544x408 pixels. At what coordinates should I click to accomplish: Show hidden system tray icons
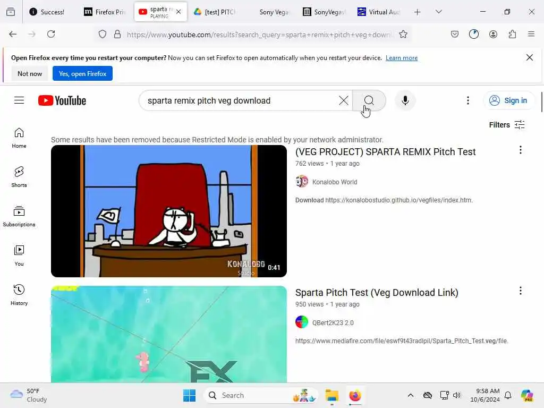[x=411, y=395]
